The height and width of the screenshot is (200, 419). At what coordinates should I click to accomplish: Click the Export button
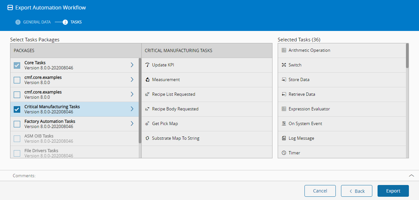393,191
